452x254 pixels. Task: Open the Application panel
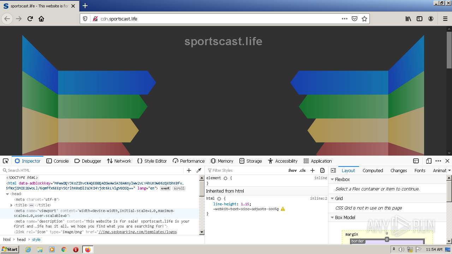[x=317, y=161]
